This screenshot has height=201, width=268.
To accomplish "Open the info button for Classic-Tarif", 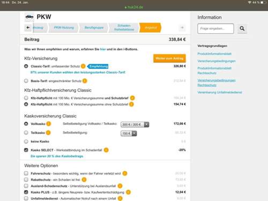I will (x=83, y=66).
